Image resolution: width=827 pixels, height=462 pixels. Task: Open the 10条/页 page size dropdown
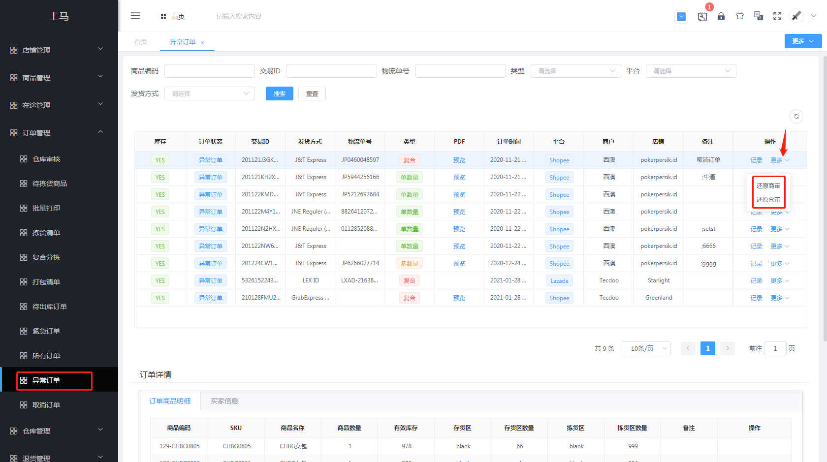646,348
